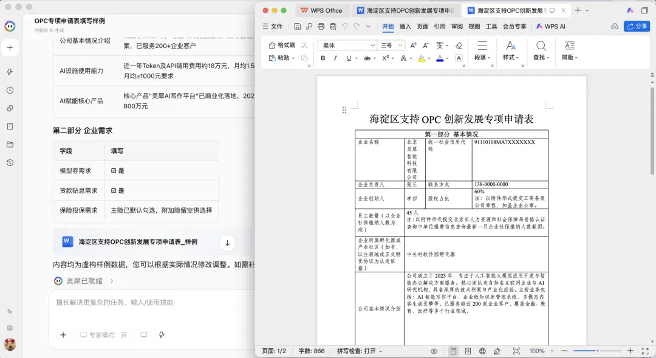The height and width of the screenshot is (358, 656).
Task: Click the fit-page icon left of 100%
Action: (516, 351)
